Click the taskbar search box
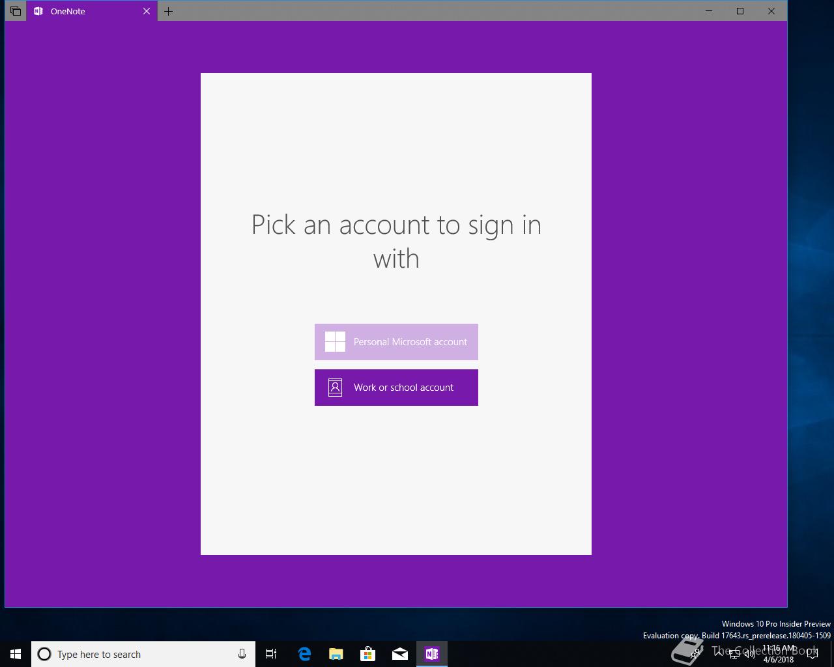834x667 pixels. point(143,654)
